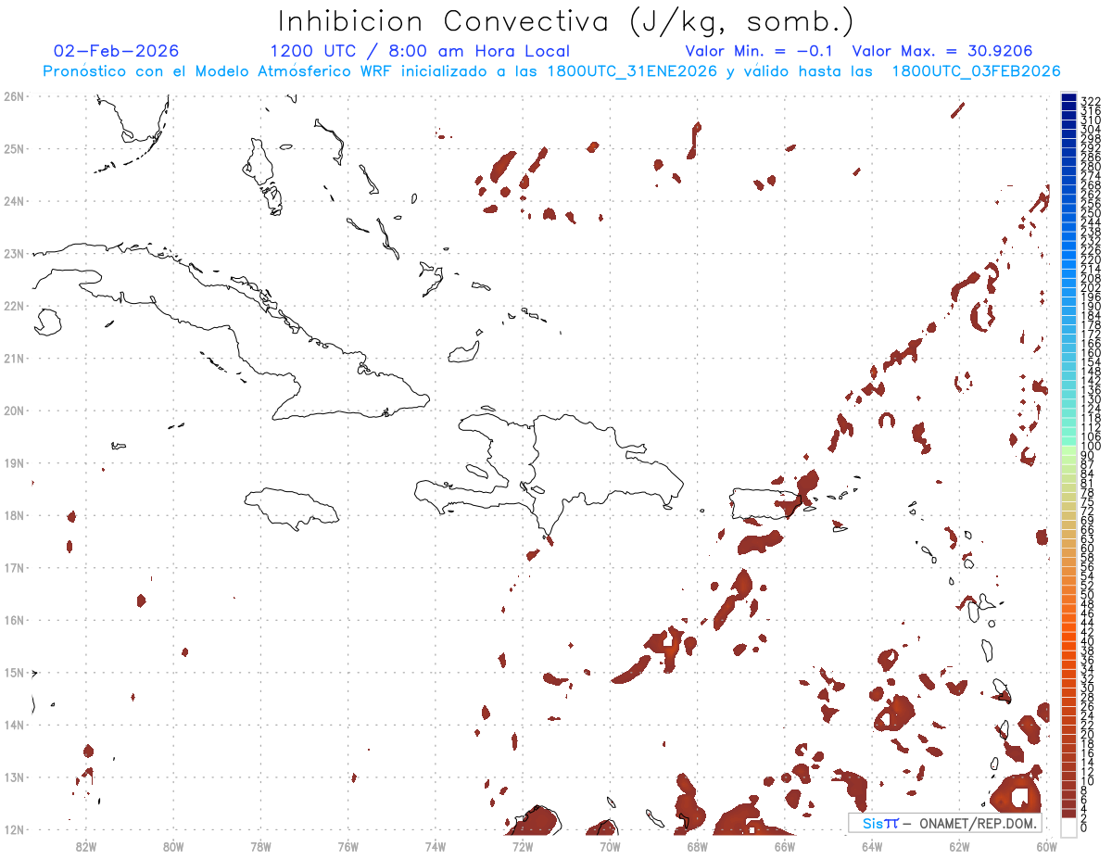Click the 'Valor Max. = 30.9206' readout
The height and width of the screenshot is (859, 1112).
coord(942,51)
